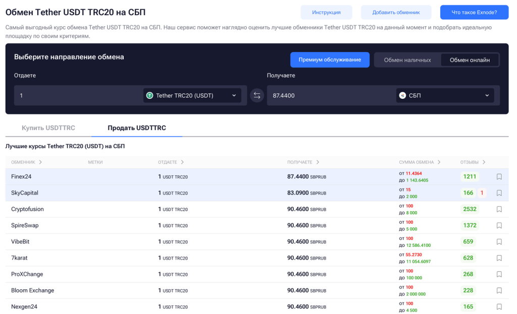Image resolution: width=517 pixels, height=314 pixels.
Task: Swap exchange direction with the arrows icon
Action: tap(257, 95)
